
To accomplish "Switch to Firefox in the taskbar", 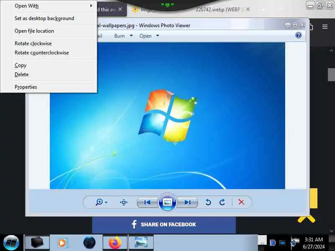I will pyautogui.click(x=115, y=243).
